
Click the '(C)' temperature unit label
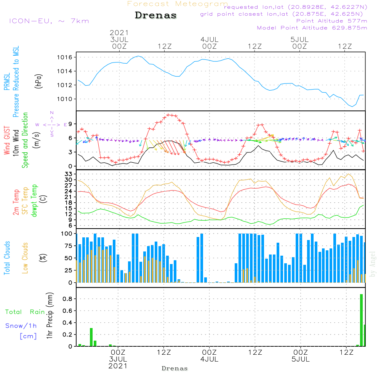tap(43, 199)
